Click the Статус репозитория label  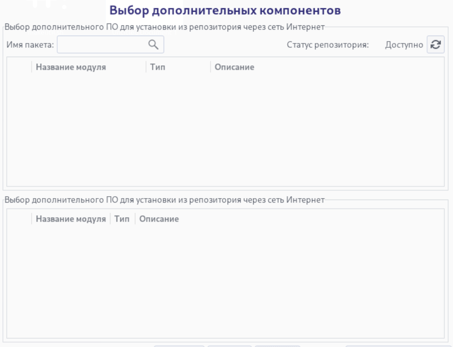pos(327,45)
